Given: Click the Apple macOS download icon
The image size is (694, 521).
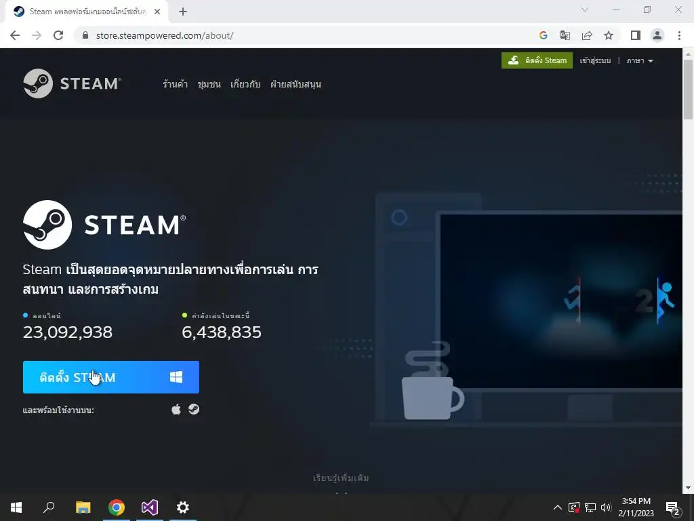Looking at the screenshot, I should point(176,409).
